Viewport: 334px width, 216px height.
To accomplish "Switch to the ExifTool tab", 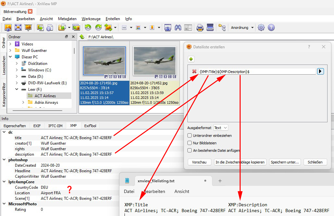I will (x=90, y=126).
